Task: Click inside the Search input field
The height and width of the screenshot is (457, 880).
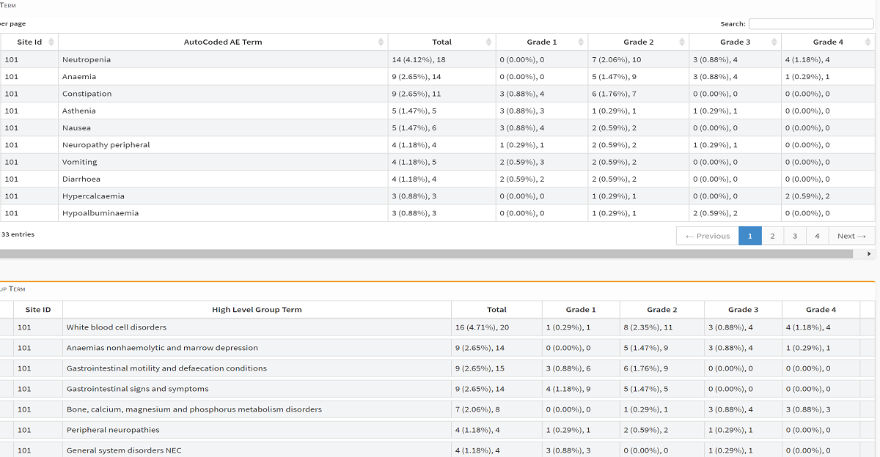Action: (x=810, y=23)
